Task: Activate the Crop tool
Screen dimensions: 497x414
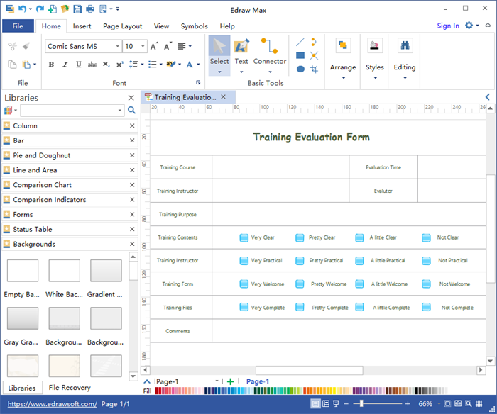Action: point(314,69)
